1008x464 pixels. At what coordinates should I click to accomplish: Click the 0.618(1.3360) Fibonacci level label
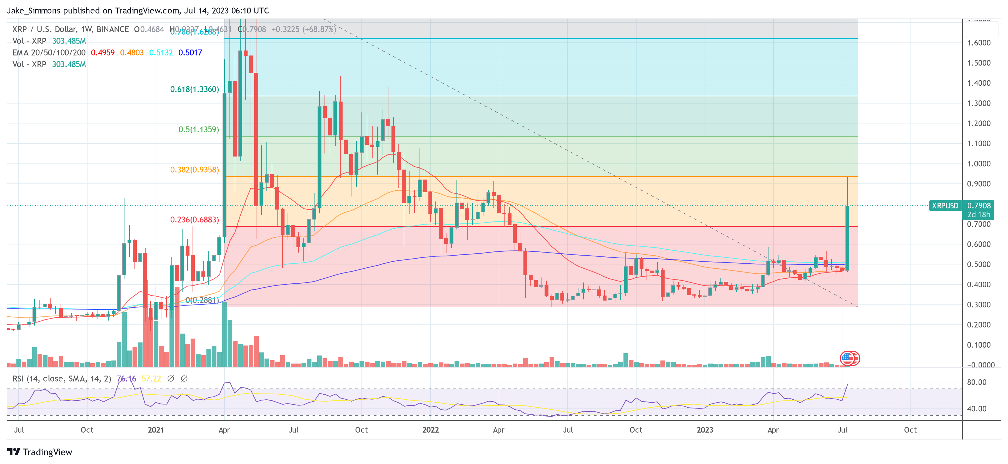[194, 90]
